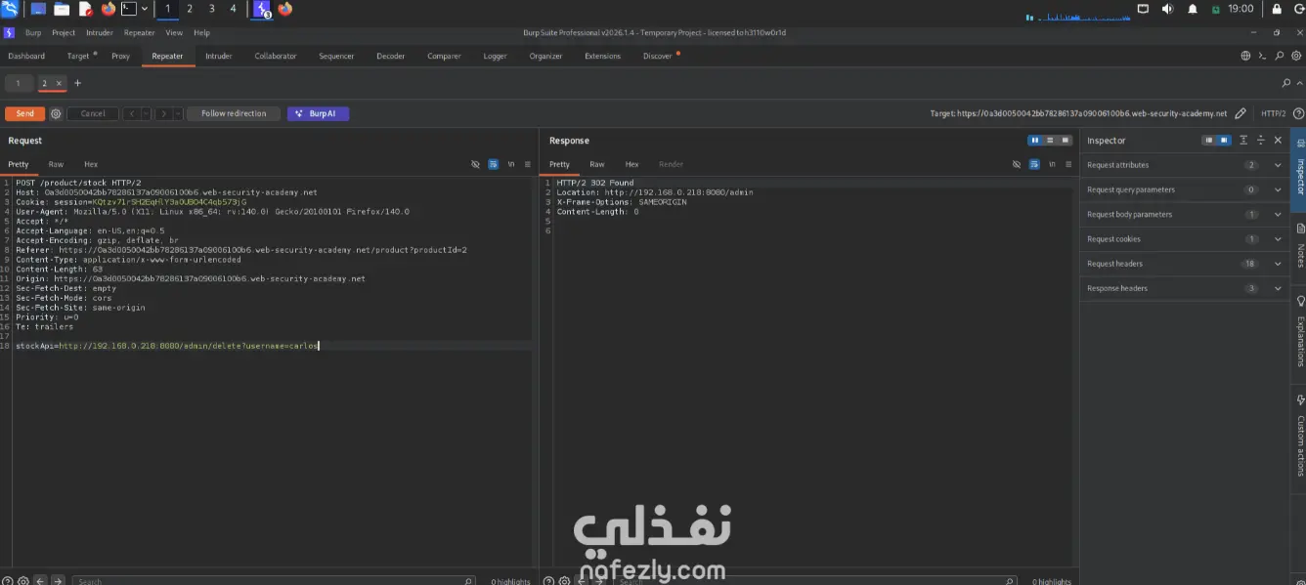The width and height of the screenshot is (1306, 585).
Task: Collapse Repeater tab bar using the up chevron
Action: 1299,83
